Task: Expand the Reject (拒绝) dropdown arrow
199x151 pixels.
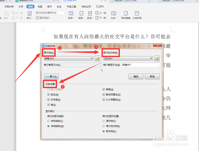Action: [93, 18]
